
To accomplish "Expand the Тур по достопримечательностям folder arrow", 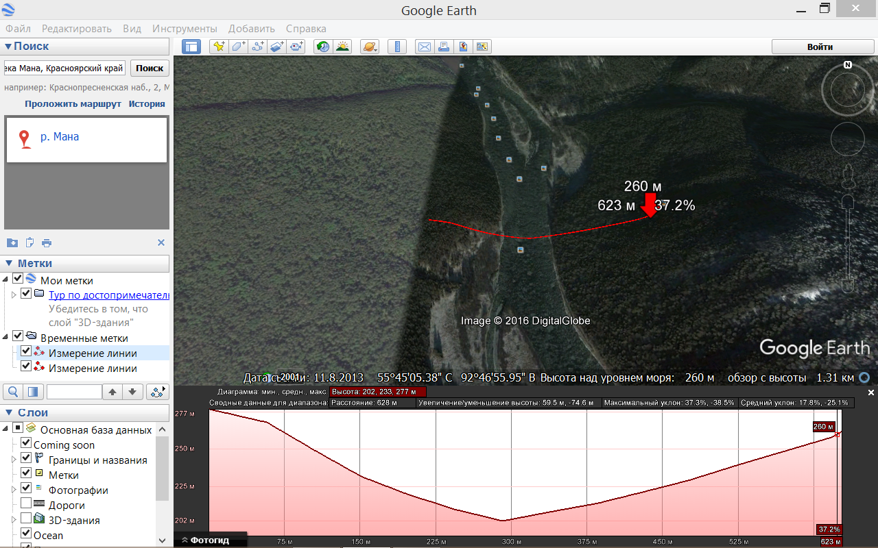I will [x=14, y=295].
